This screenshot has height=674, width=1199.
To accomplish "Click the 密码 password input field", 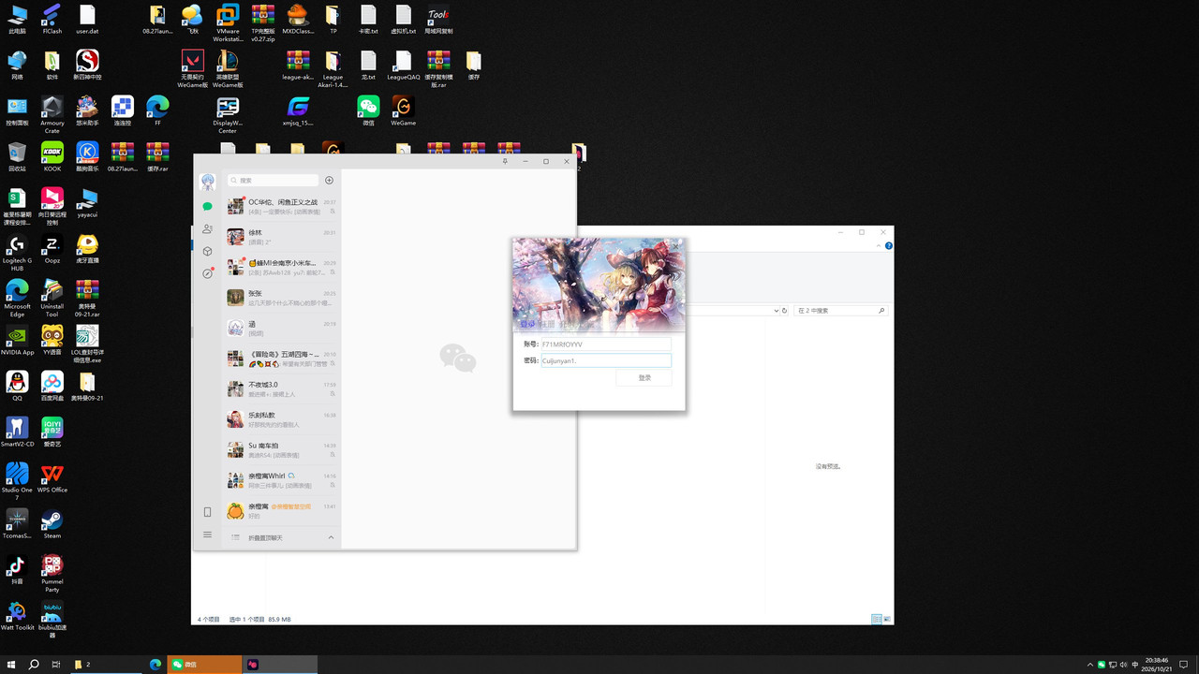I will (x=606, y=360).
